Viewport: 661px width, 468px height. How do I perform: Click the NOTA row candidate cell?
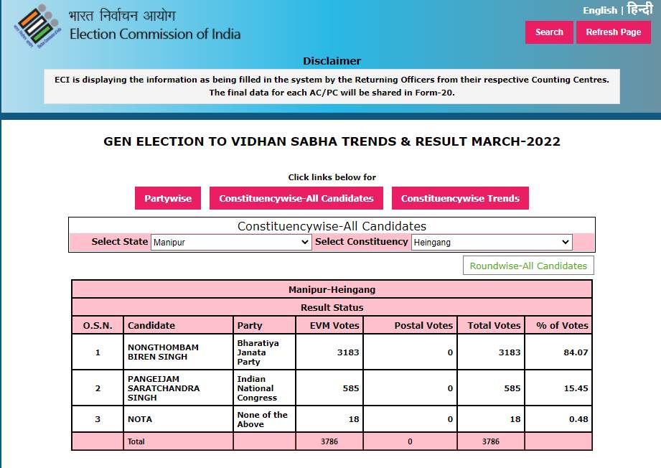coord(178,419)
